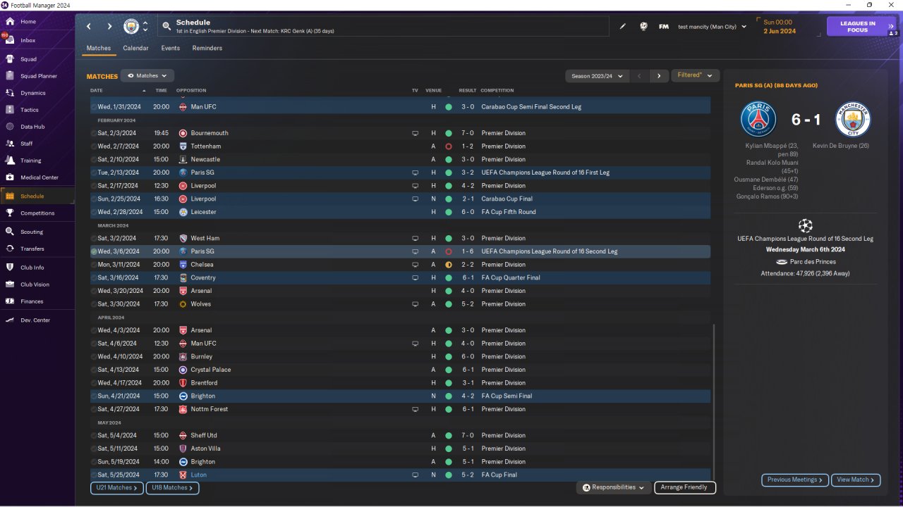Open the Home sidebar item
Viewport: 903px width, 507px height.
28,22
